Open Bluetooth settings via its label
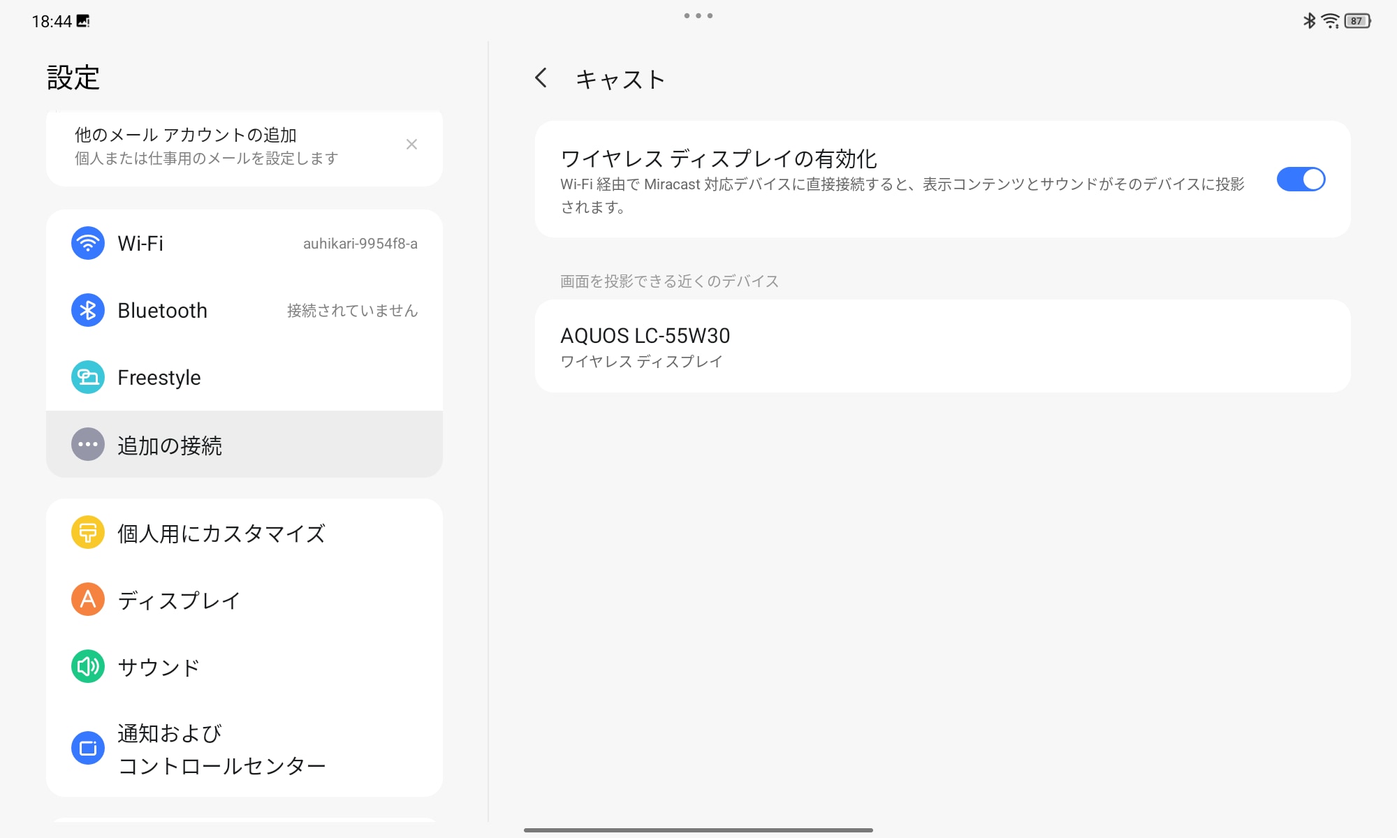Viewport: 1397px width, 838px height. [x=163, y=310]
